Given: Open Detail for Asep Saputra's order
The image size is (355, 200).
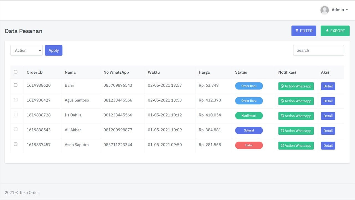Looking at the screenshot, I should coord(328,146).
